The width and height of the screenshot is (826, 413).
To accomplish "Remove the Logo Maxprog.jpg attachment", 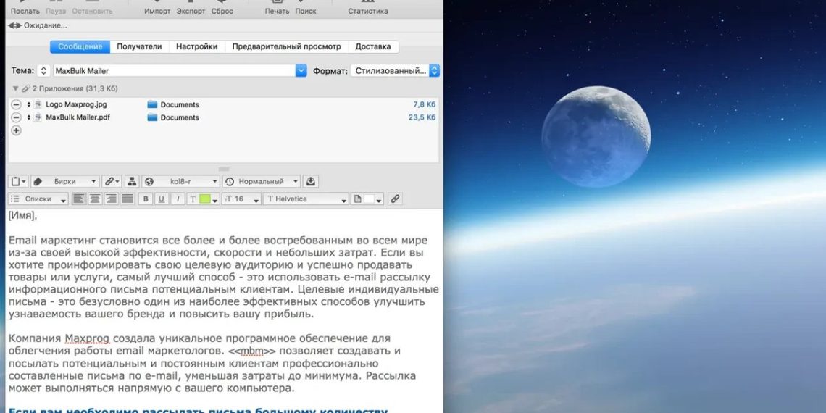I will (16, 104).
